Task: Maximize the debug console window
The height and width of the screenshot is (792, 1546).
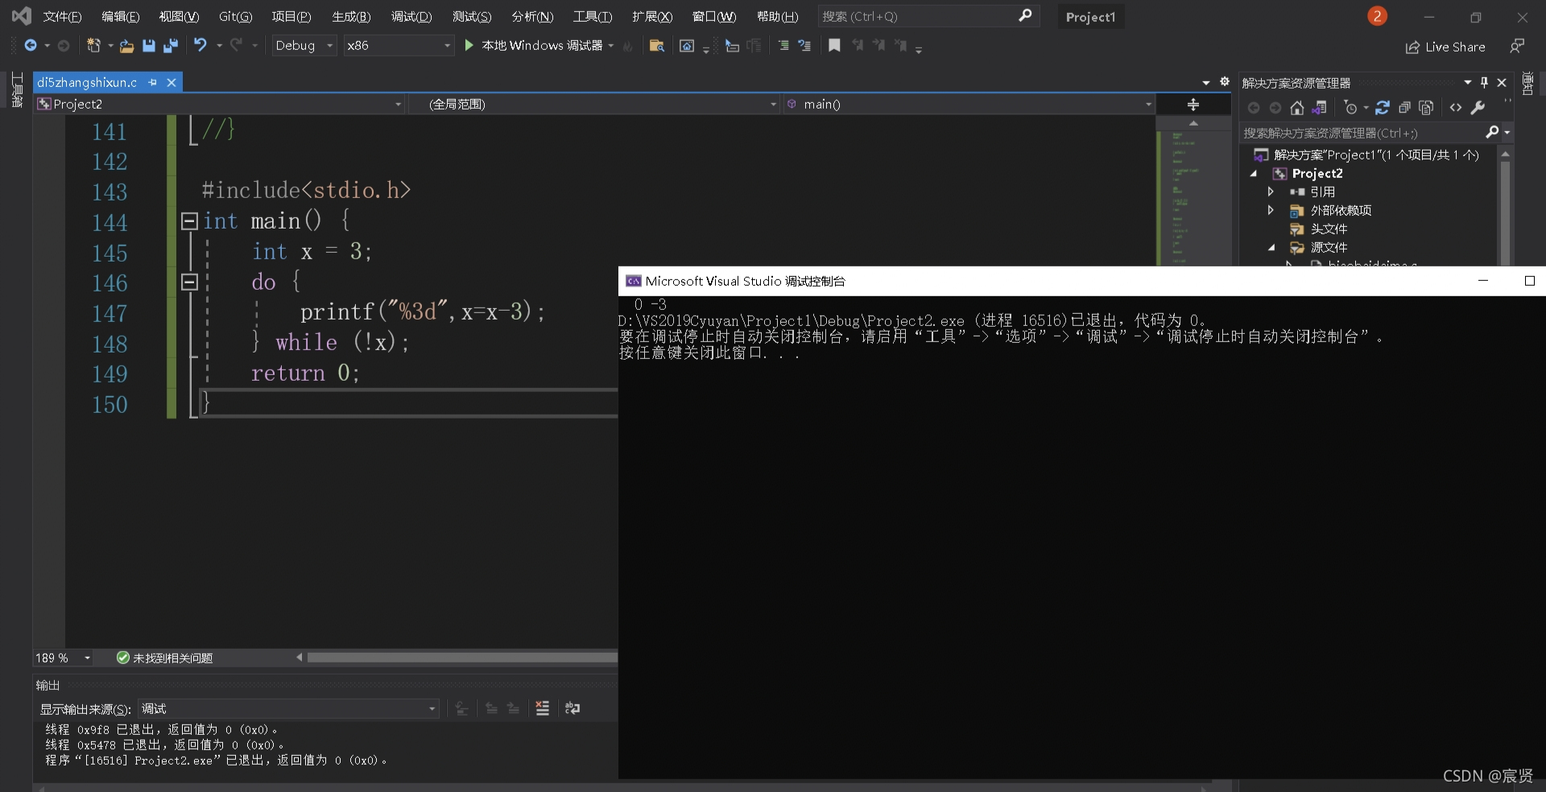Action: coord(1529,281)
